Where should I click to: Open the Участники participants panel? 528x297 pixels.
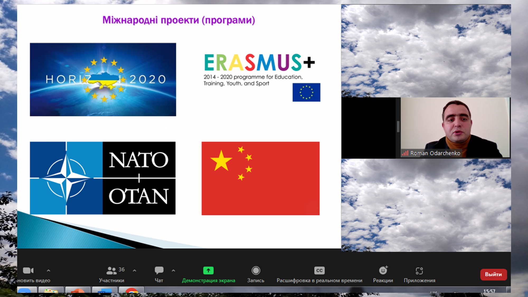tap(112, 270)
